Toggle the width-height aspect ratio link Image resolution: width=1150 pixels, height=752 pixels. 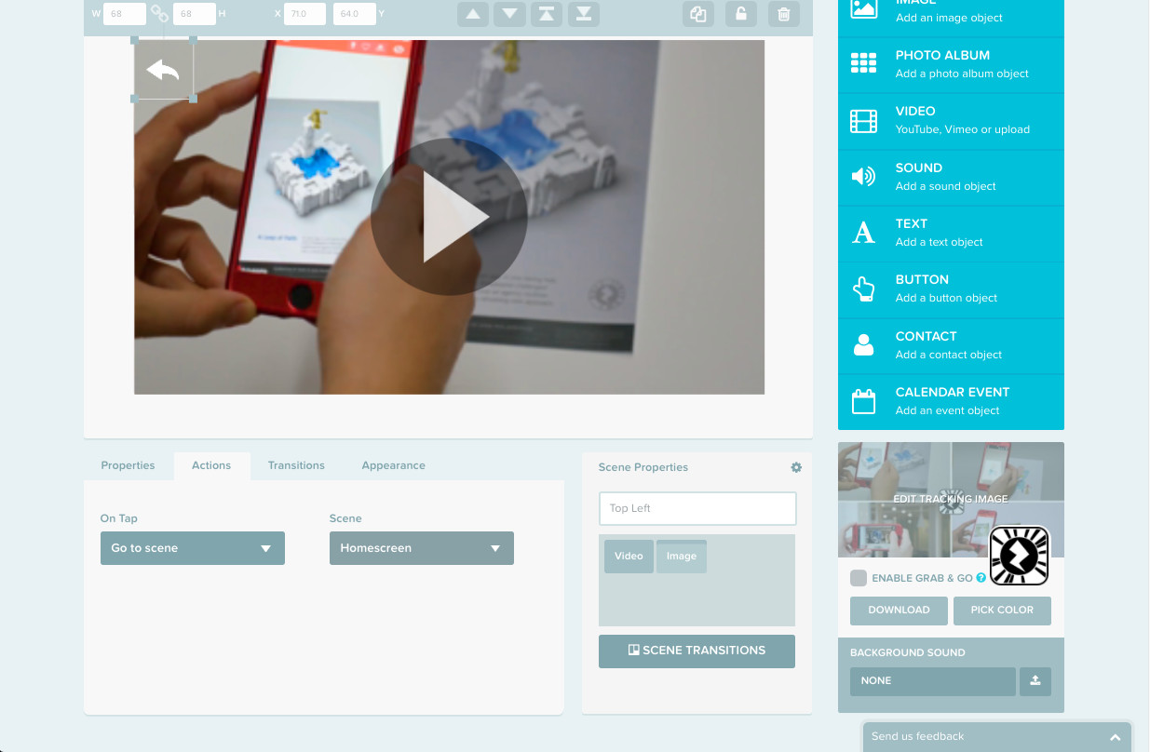pyautogui.click(x=159, y=14)
